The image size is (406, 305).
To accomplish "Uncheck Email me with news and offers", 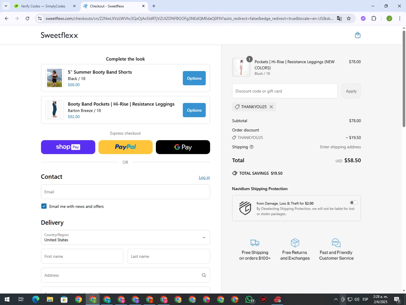I will coord(44,206).
